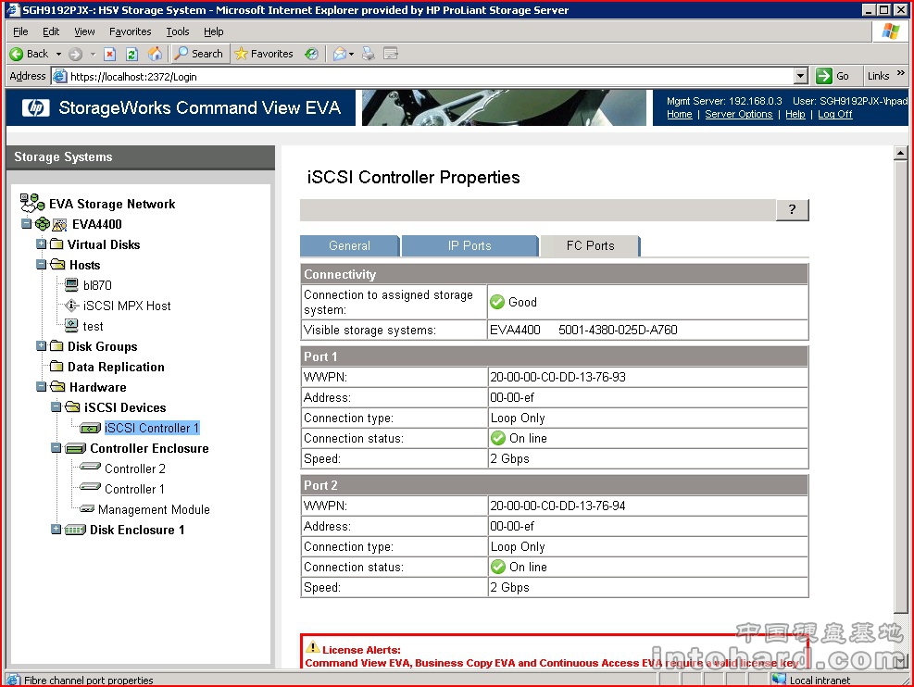Switch to the IP Ports tab
The width and height of the screenshot is (914, 687).
(470, 246)
